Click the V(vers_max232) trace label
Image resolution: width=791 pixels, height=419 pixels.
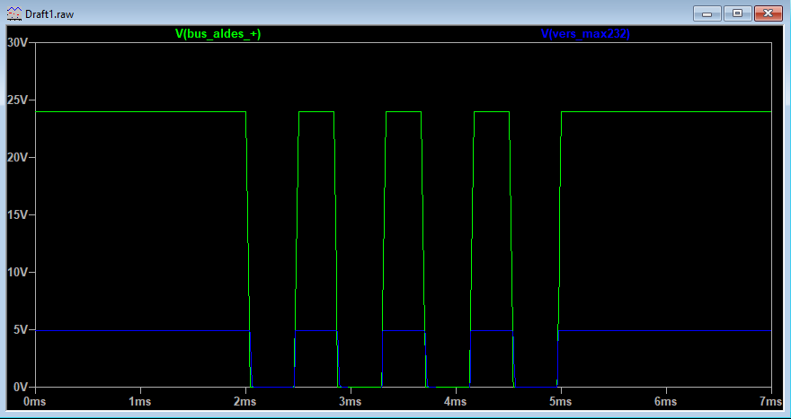coord(586,34)
